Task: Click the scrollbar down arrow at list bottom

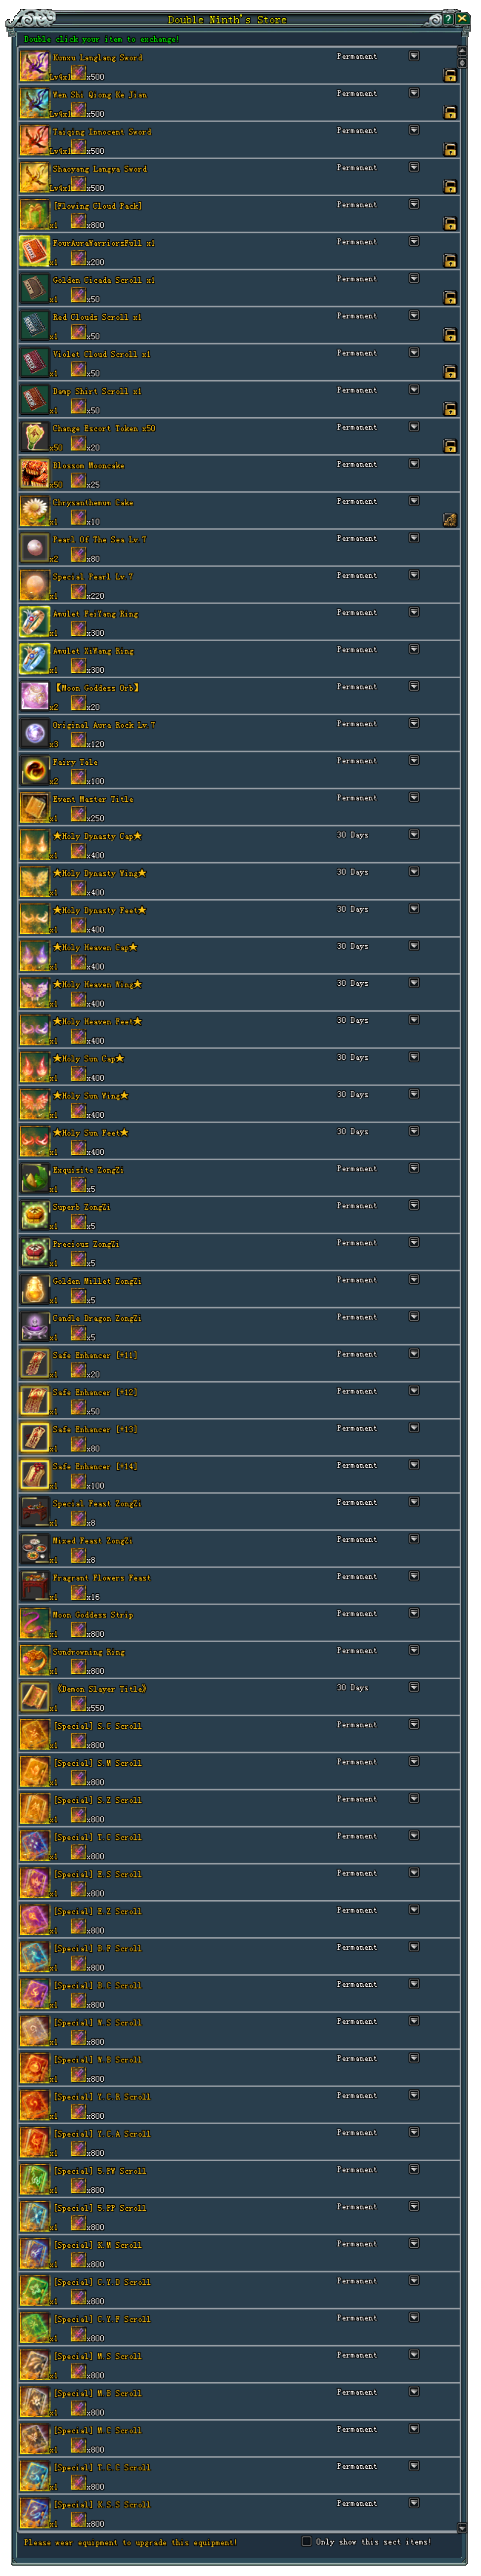Action: [462, 2528]
